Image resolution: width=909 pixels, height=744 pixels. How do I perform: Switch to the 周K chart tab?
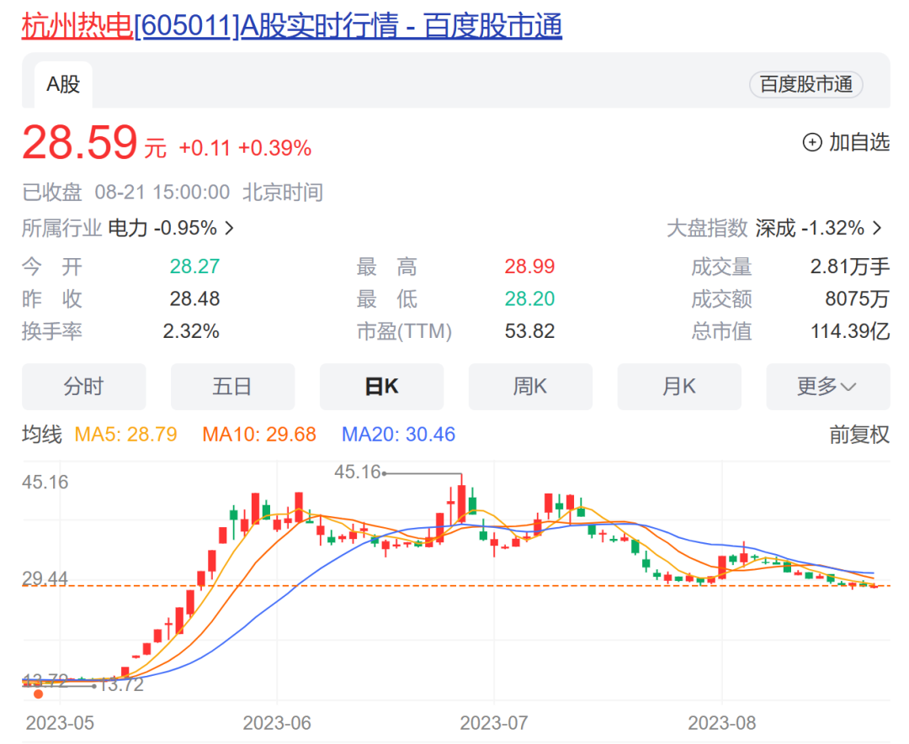pyautogui.click(x=530, y=386)
